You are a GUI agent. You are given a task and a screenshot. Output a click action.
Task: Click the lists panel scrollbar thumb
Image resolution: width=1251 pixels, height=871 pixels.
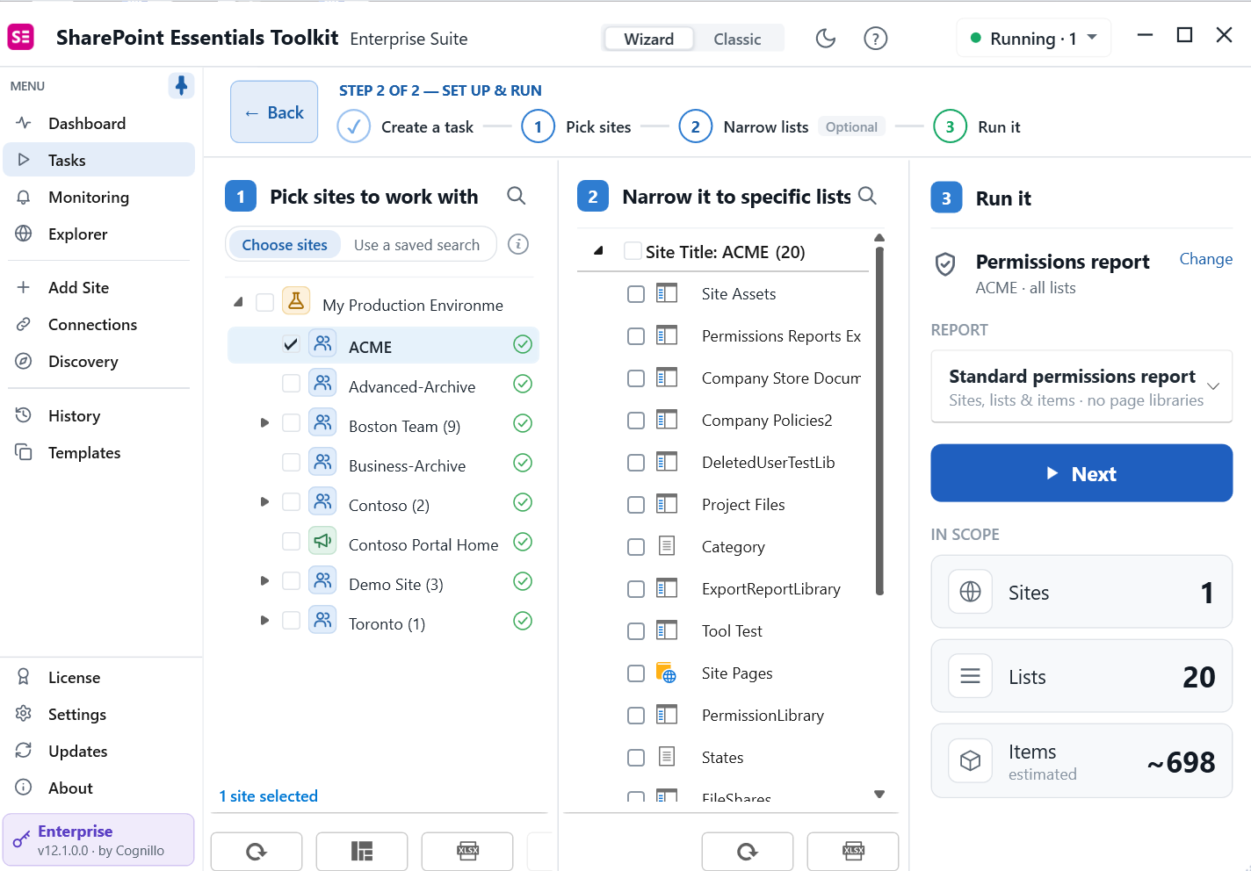coord(879,421)
